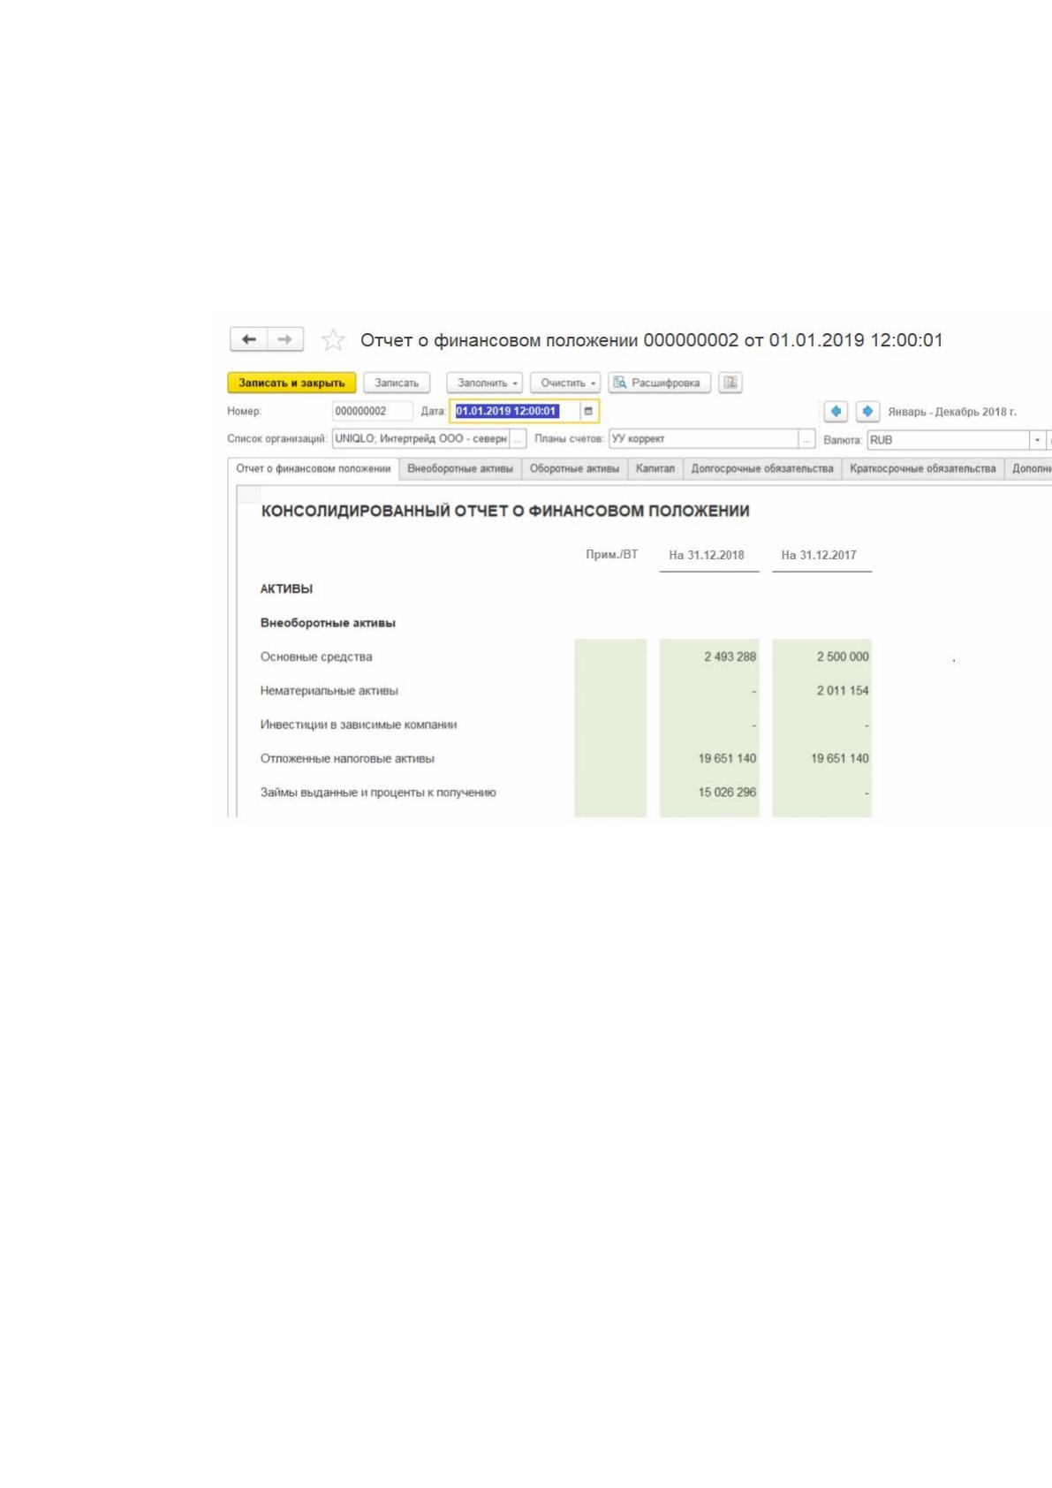Click the Записать и закрыть button
Screen dimensions: 1052x1488
291,383
